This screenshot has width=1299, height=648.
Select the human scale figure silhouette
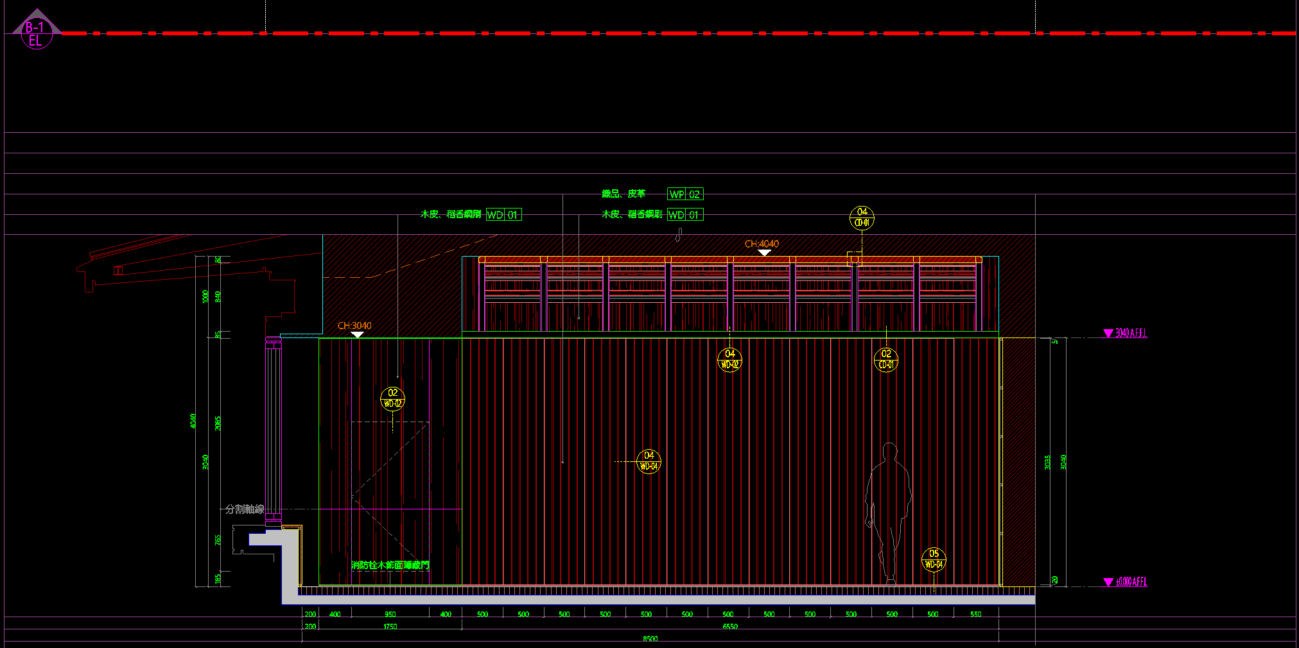coord(888,513)
